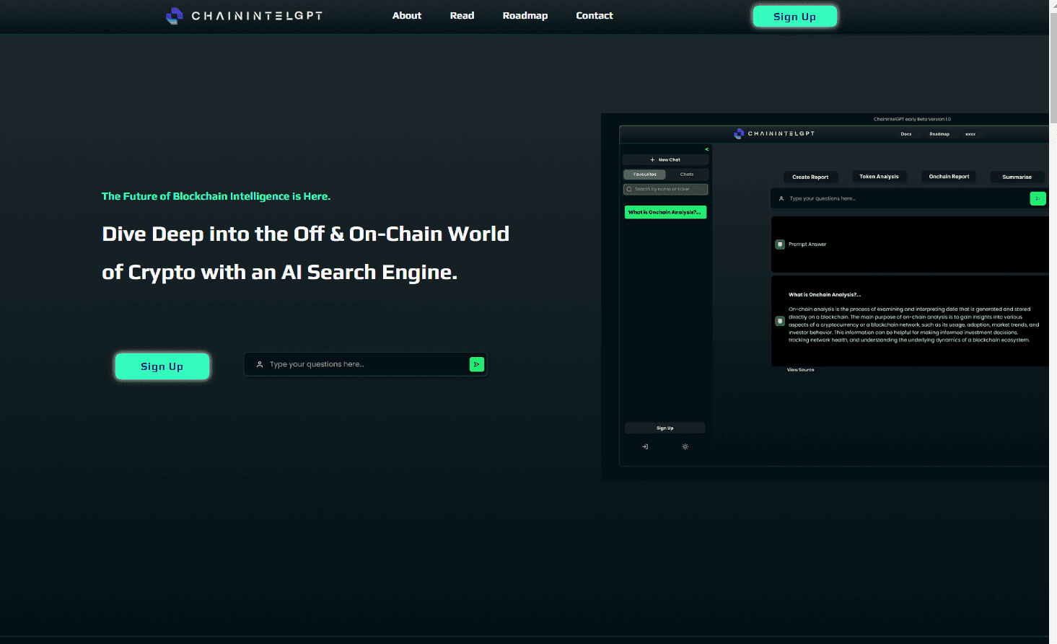Open the About page in the navbar
1057x644 pixels.
coord(407,16)
